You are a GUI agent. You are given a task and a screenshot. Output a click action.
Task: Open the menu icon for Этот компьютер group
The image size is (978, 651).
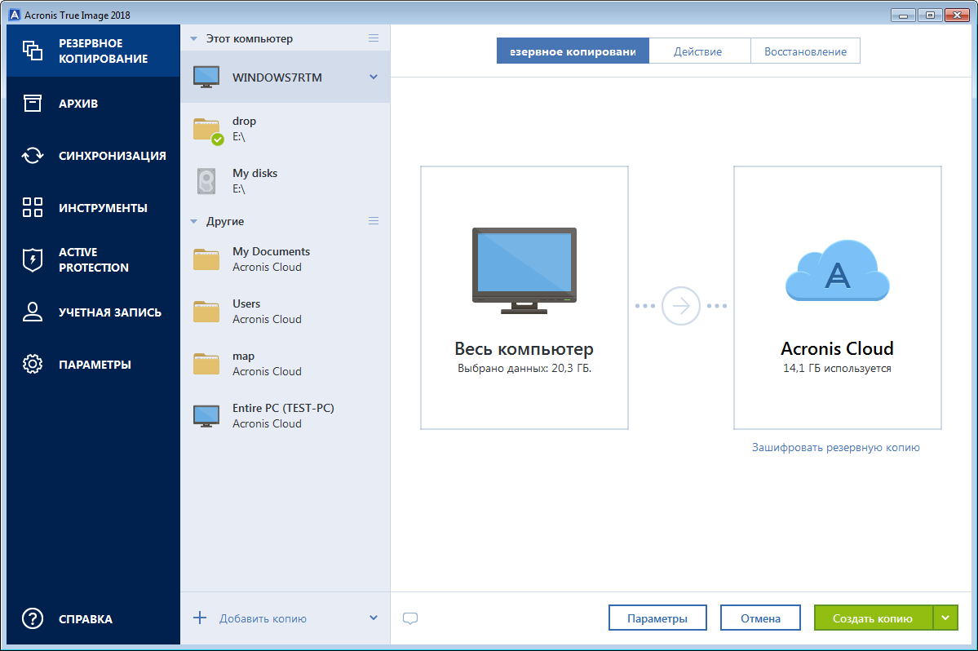[x=374, y=38]
